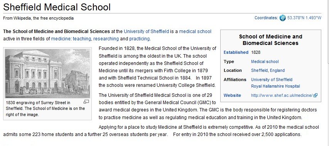Follow the practicing link
Viewport: 329px width, 146px height.
(x=139, y=39)
